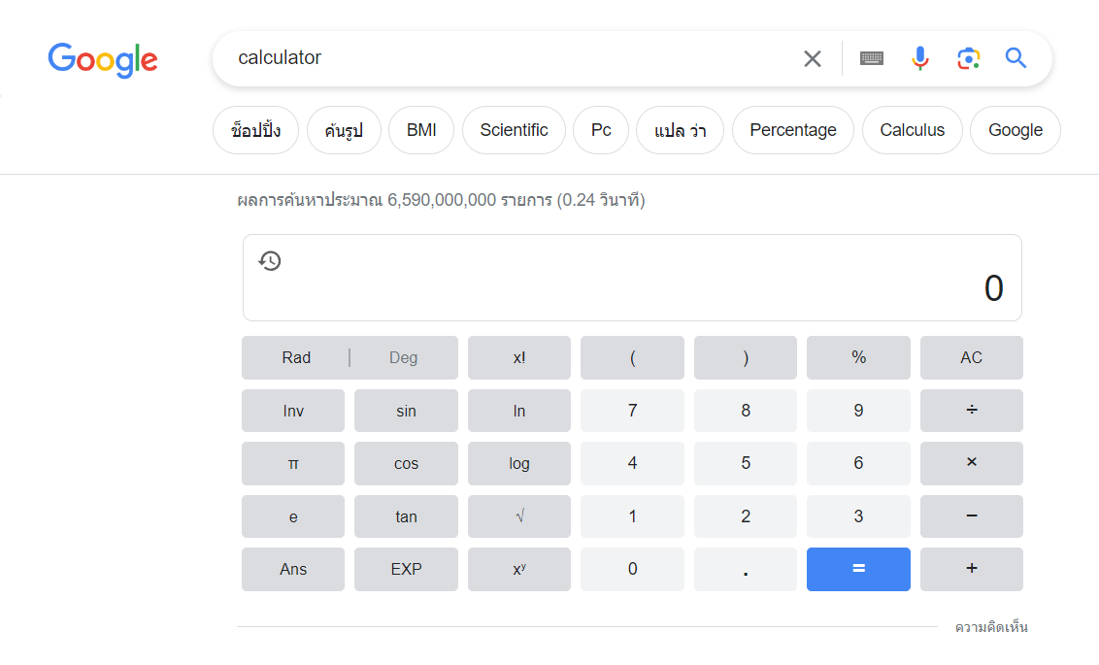1099x665 pixels.
Task: Click the log key
Action: click(x=519, y=463)
